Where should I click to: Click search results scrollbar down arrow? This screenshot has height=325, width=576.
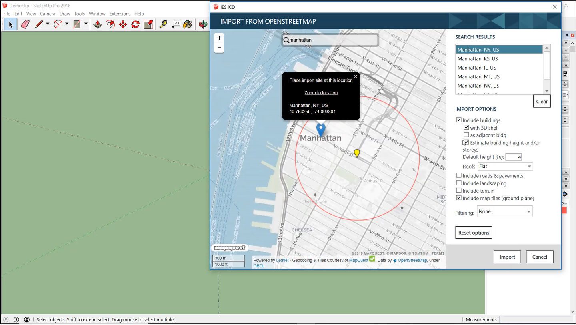(x=547, y=91)
